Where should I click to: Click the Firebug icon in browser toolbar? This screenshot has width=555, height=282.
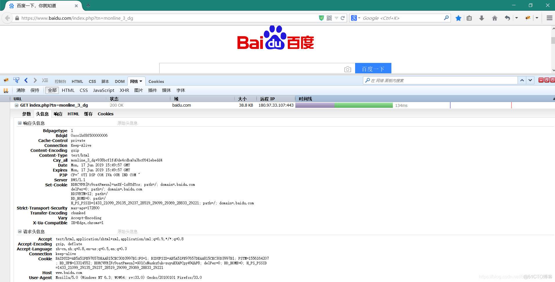pyautogui.click(x=528, y=18)
